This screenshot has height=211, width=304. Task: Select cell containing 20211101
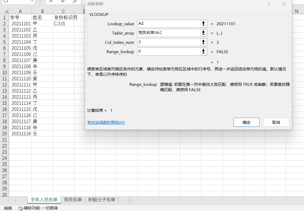click(x=20, y=24)
